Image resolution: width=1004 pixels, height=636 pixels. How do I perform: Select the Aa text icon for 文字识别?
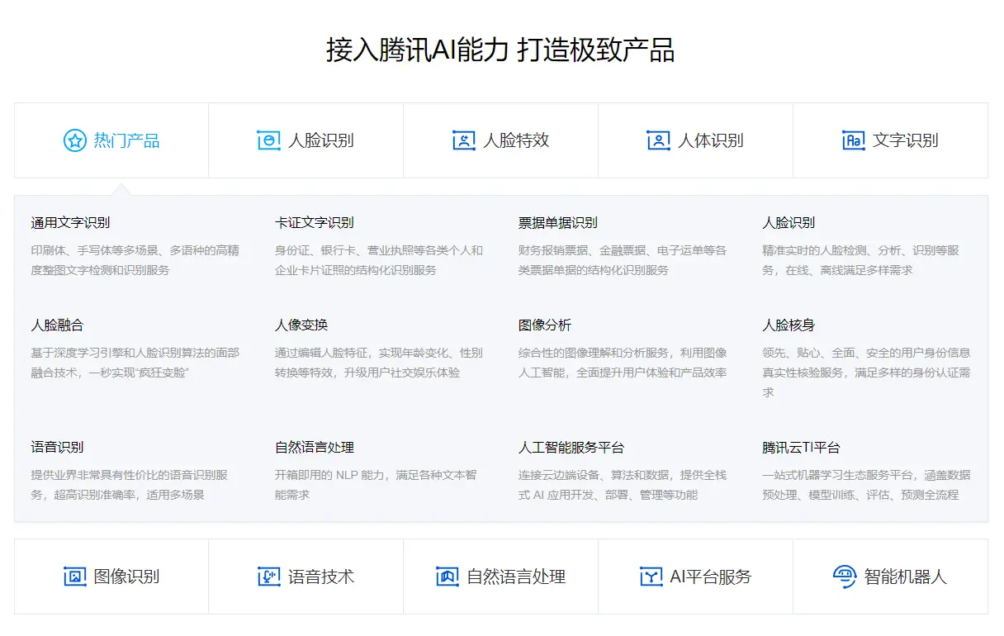tap(852, 140)
